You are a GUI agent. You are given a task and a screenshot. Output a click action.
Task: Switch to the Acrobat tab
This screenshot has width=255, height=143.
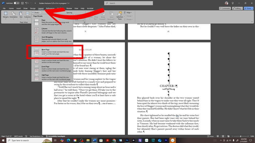click(90, 8)
